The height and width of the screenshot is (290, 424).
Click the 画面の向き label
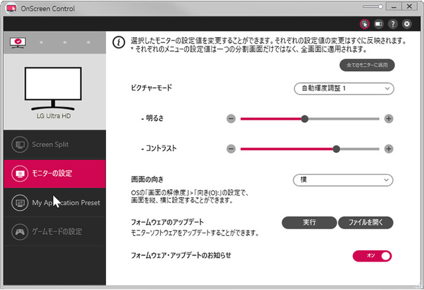coord(147,179)
